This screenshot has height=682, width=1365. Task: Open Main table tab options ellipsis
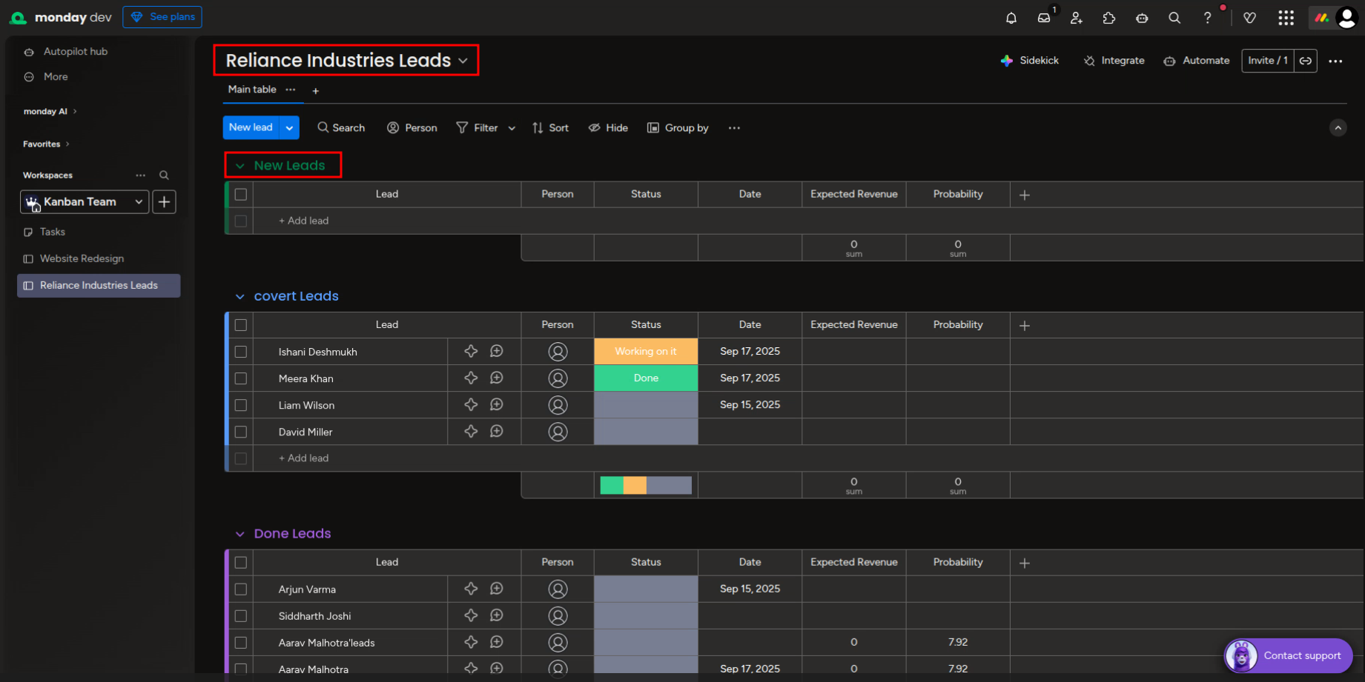tap(291, 90)
